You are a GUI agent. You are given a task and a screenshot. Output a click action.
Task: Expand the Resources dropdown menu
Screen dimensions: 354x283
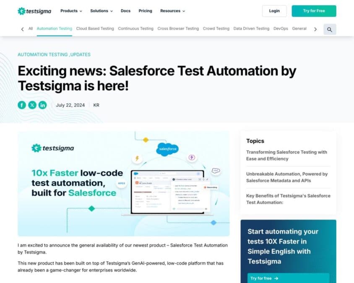click(x=172, y=11)
